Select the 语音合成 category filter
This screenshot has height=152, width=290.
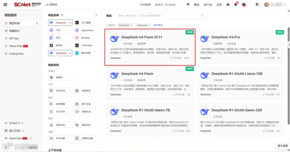pyautogui.click(x=86, y=125)
